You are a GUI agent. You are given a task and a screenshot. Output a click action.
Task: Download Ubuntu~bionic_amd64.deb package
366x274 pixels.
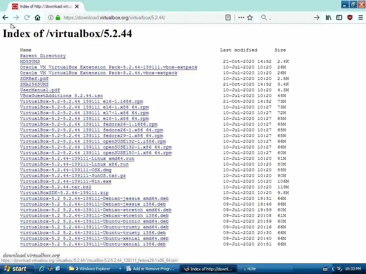tap(94, 221)
